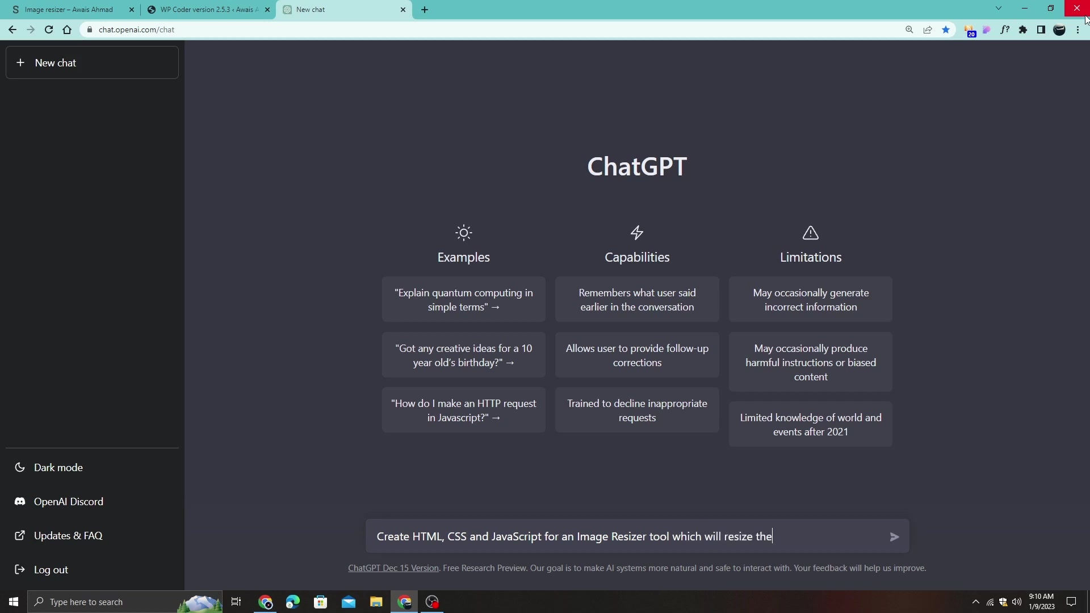Screen dimensions: 1090x613
Task: Click the Updates & FAQ external link icon
Action: click(20, 536)
